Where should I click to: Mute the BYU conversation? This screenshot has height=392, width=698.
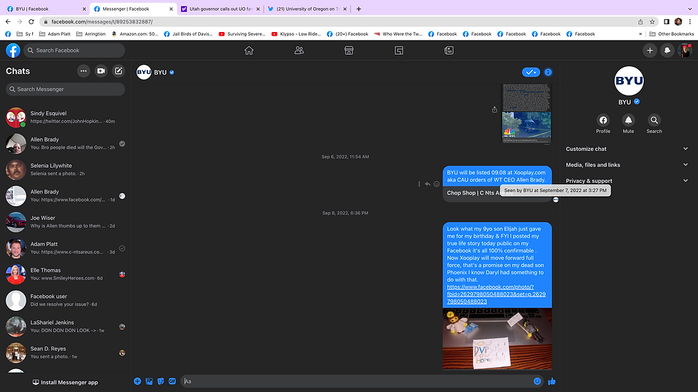628,124
